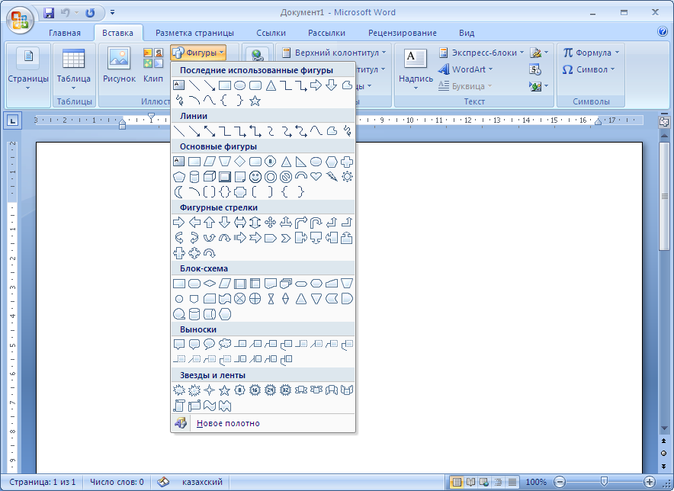Pick the double-arrow line in Lines
674x491 pixels.
210,130
